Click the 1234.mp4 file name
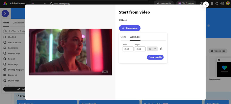 123,20
